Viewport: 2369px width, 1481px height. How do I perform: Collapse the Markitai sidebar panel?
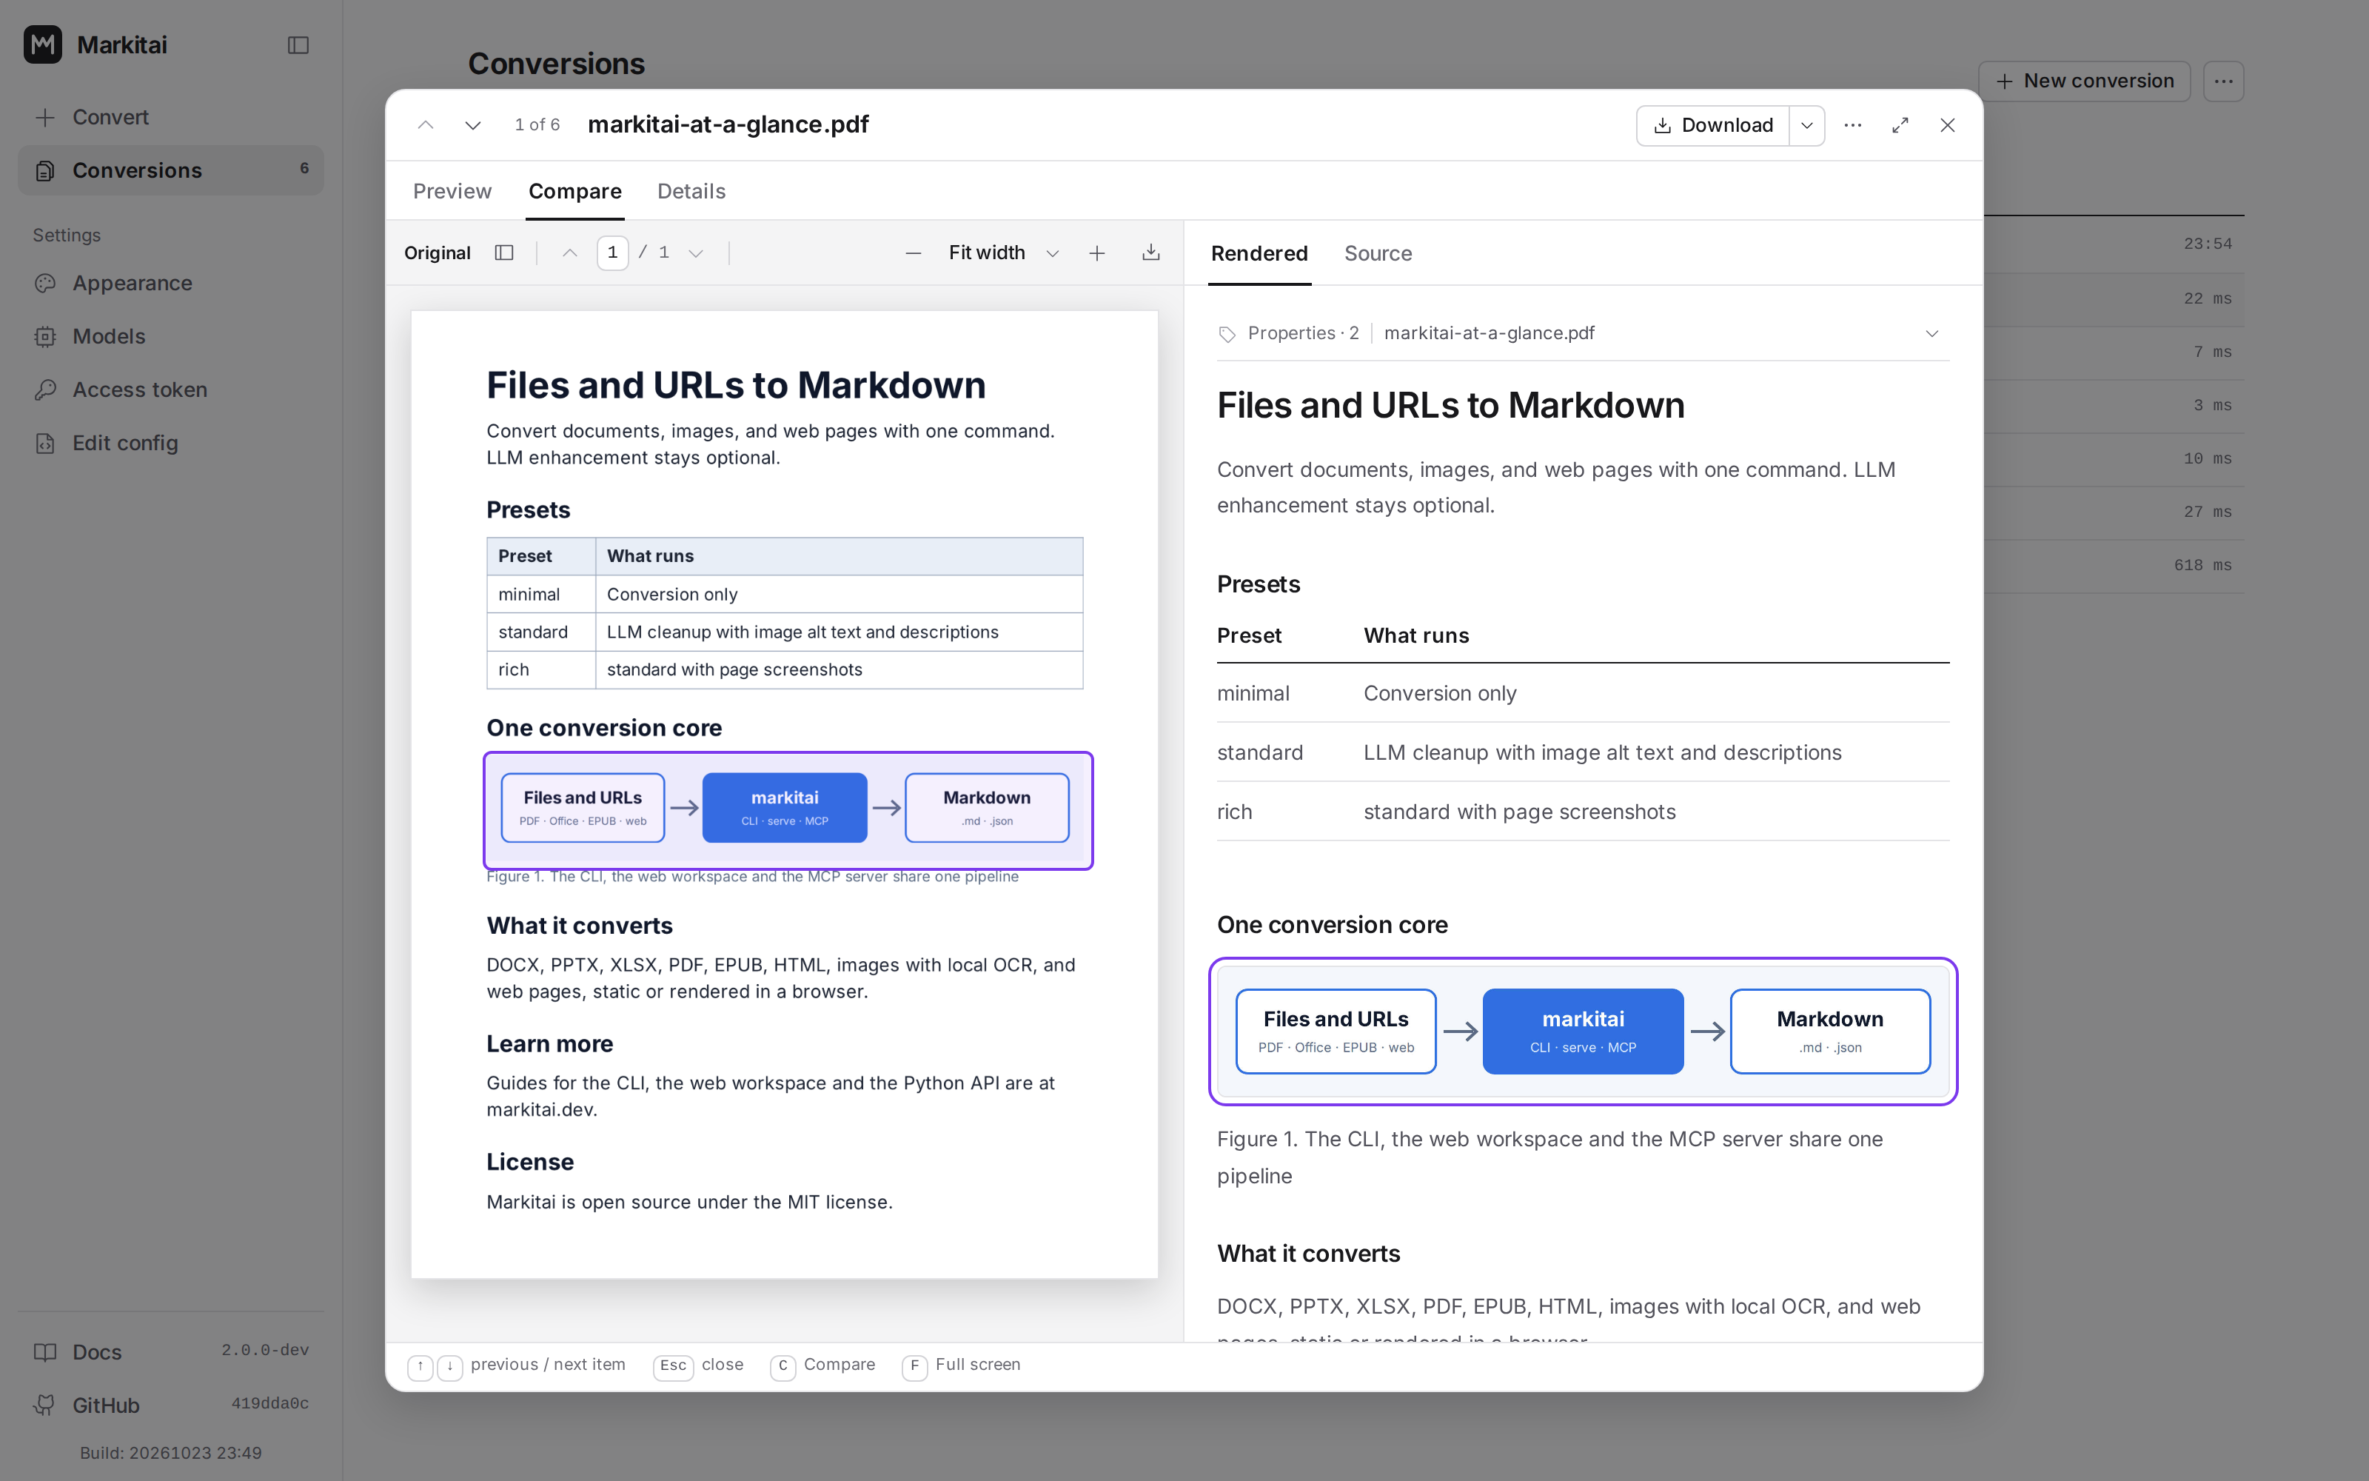pyautogui.click(x=298, y=45)
